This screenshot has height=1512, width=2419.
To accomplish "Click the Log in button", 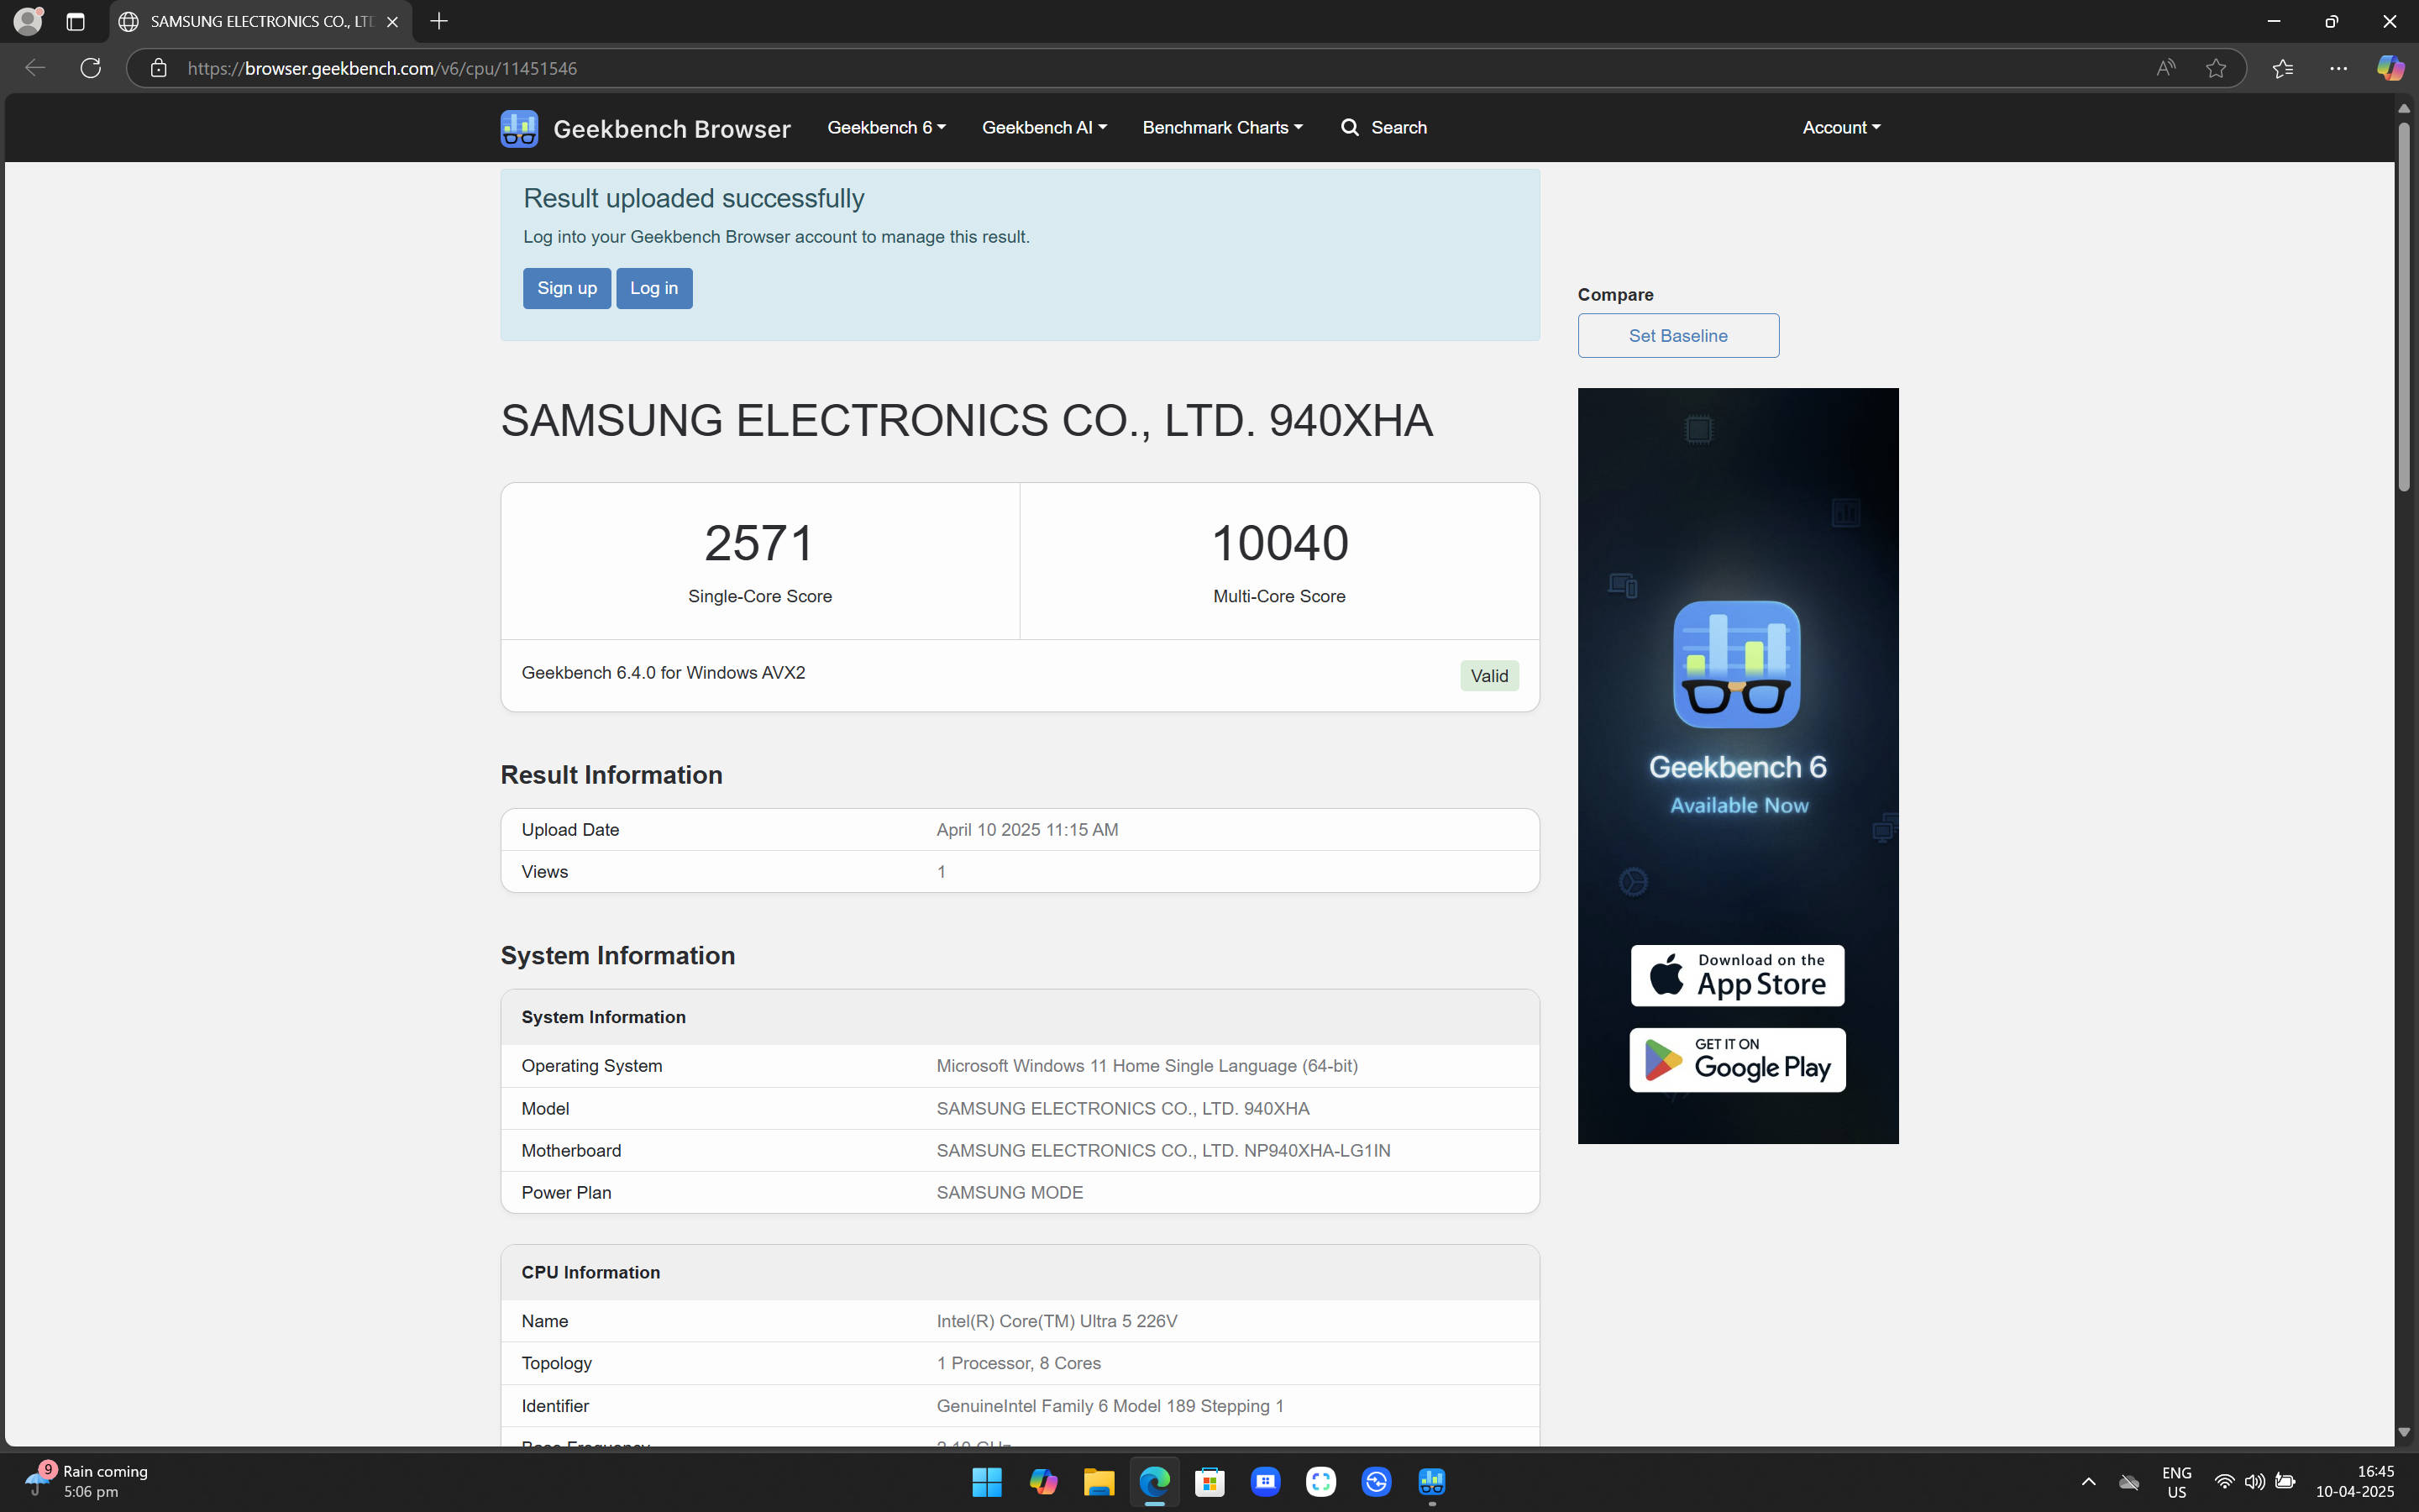I will coord(653,288).
